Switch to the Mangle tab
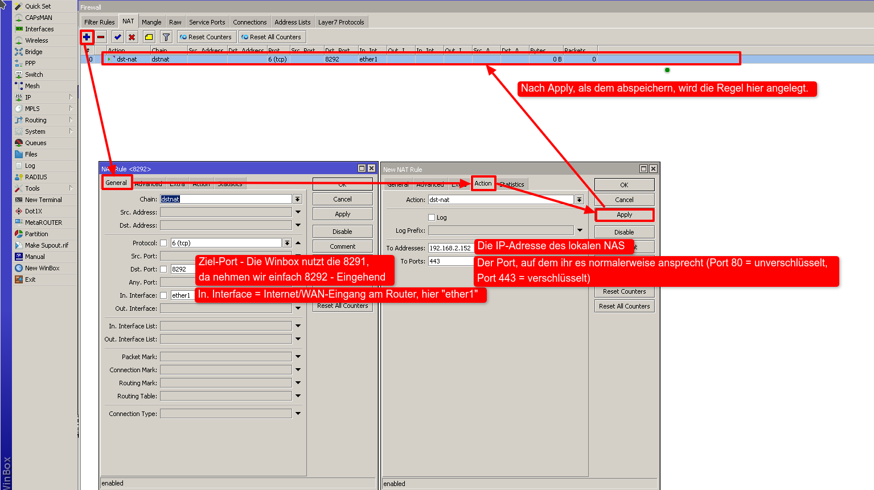This screenshot has width=874, height=490. click(x=151, y=22)
